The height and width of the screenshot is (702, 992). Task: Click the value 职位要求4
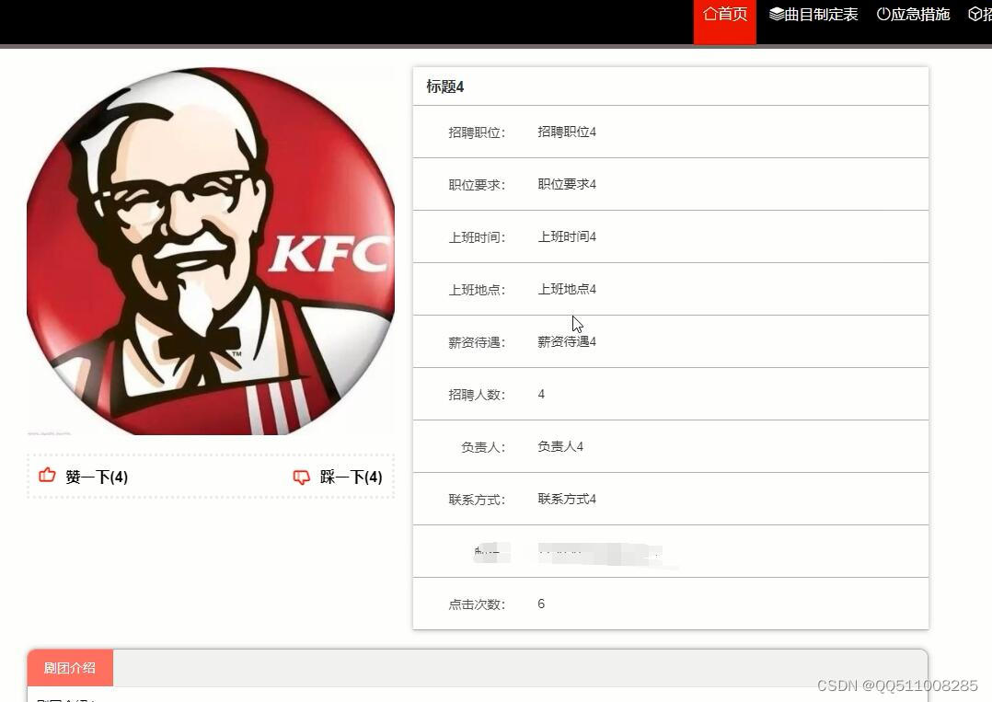(567, 184)
